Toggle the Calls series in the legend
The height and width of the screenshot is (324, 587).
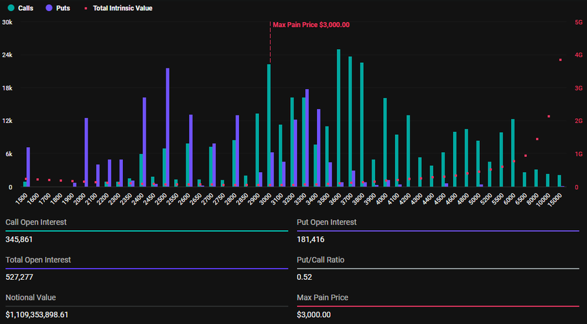pos(25,8)
